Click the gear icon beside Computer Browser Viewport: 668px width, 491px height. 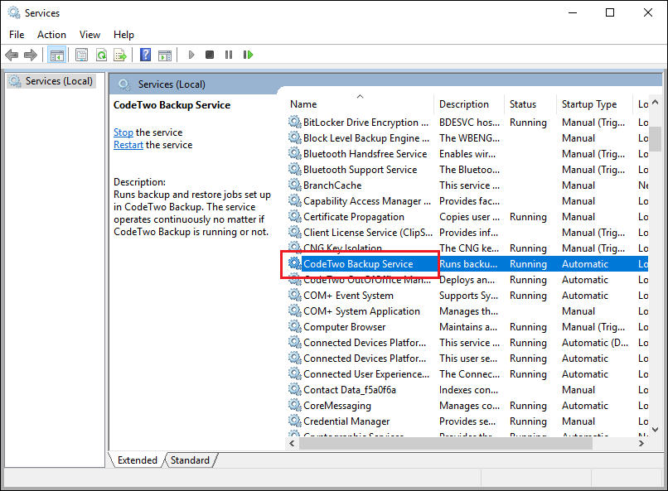(x=295, y=327)
